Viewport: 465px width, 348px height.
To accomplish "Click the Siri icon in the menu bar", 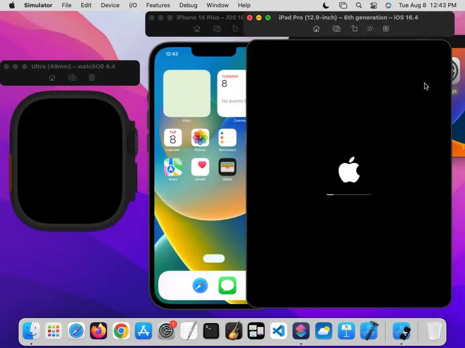I will [388, 5].
